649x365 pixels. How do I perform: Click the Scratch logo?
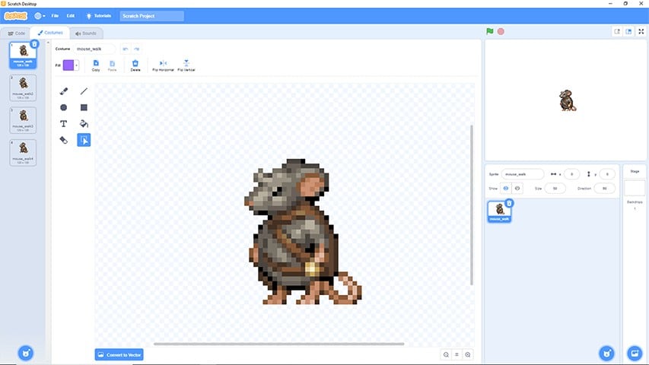[x=15, y=16]
